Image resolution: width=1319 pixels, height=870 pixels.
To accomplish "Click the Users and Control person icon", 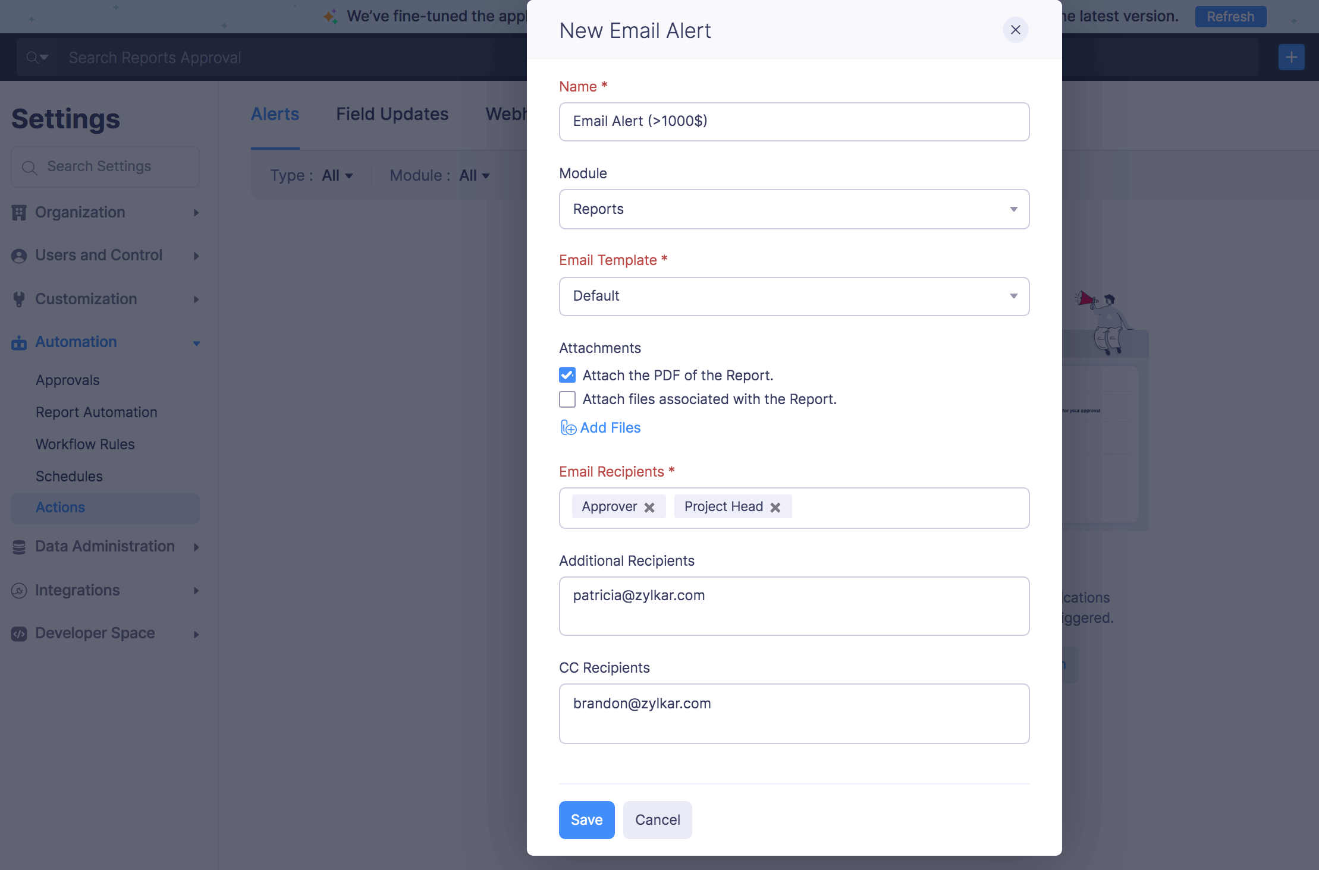I will (x=19, y=255).
